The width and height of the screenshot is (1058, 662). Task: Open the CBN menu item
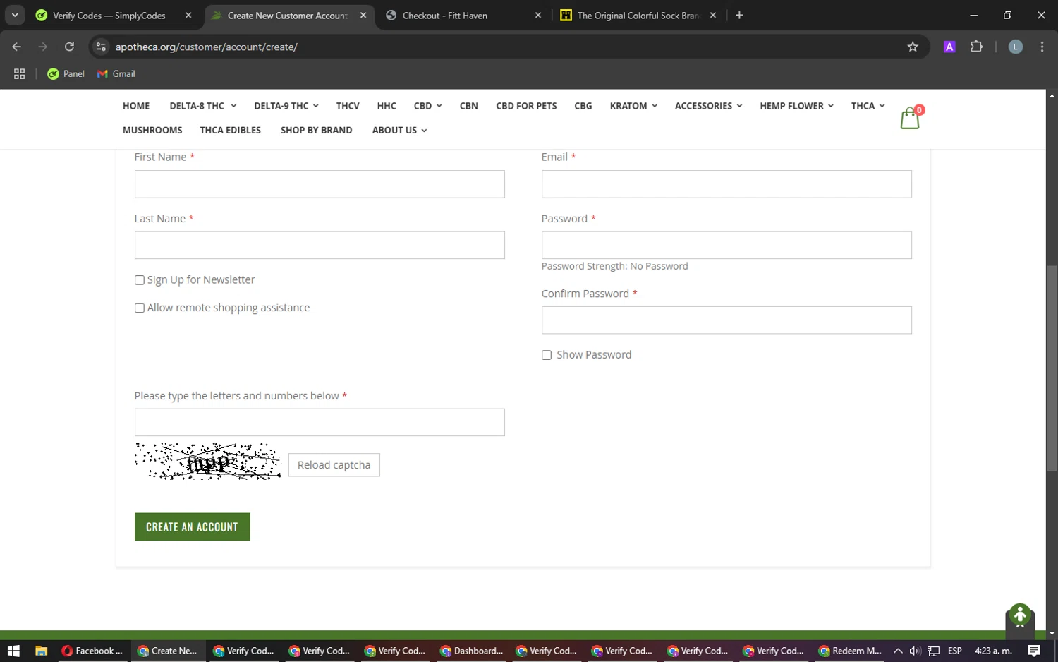[x=469, y=106]
